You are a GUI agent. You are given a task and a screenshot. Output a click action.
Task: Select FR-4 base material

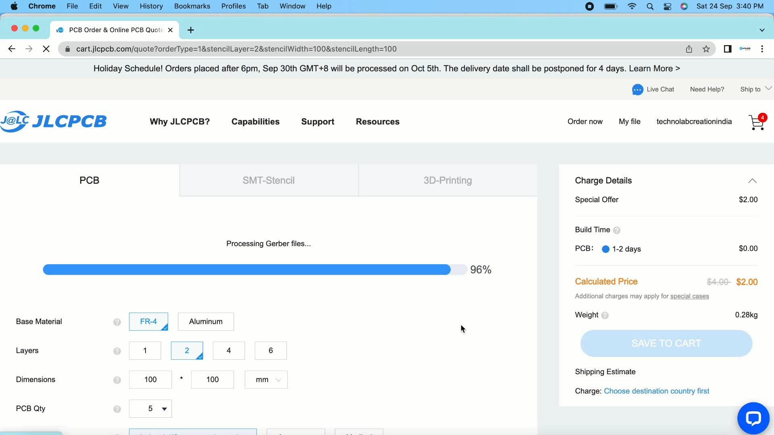coord(148,322)
